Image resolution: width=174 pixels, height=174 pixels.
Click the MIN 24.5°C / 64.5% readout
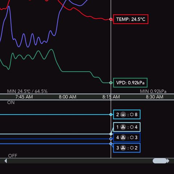(27, 91)
